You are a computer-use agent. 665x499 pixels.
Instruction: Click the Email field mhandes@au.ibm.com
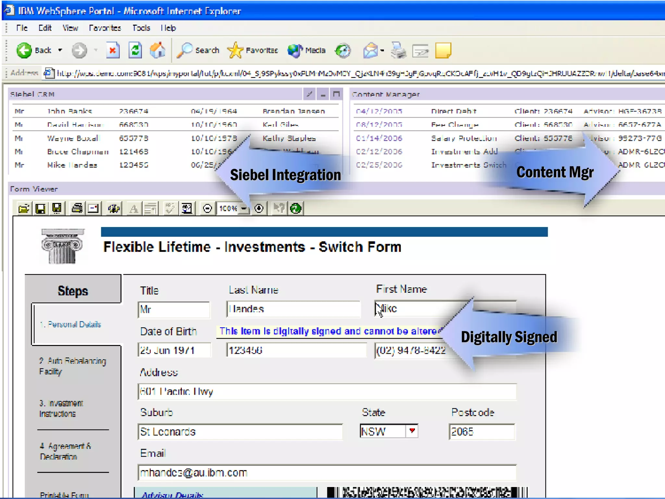(x=327, y=472)
